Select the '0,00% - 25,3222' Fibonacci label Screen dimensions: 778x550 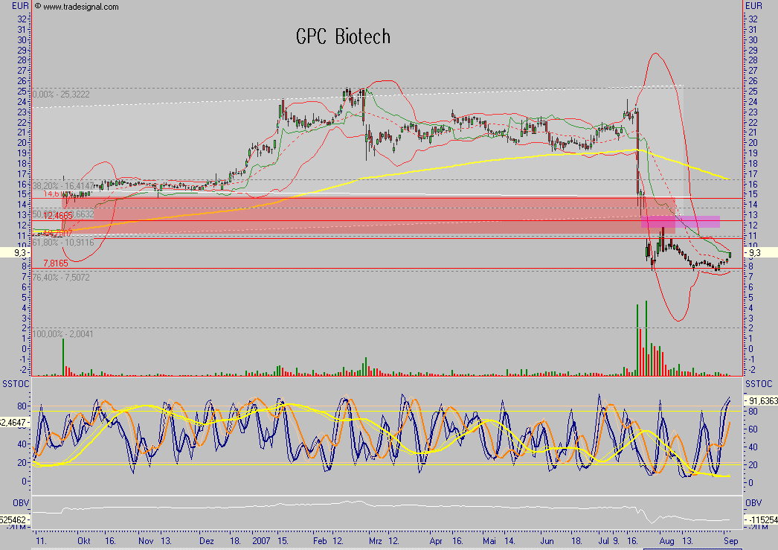[x=61, y=95]
